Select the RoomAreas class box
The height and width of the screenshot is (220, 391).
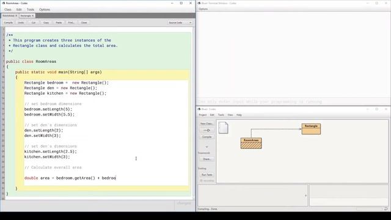(x=251, y=143)
